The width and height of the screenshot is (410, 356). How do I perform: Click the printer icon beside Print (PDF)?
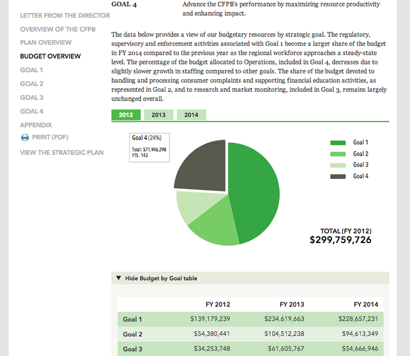[25, 137]
